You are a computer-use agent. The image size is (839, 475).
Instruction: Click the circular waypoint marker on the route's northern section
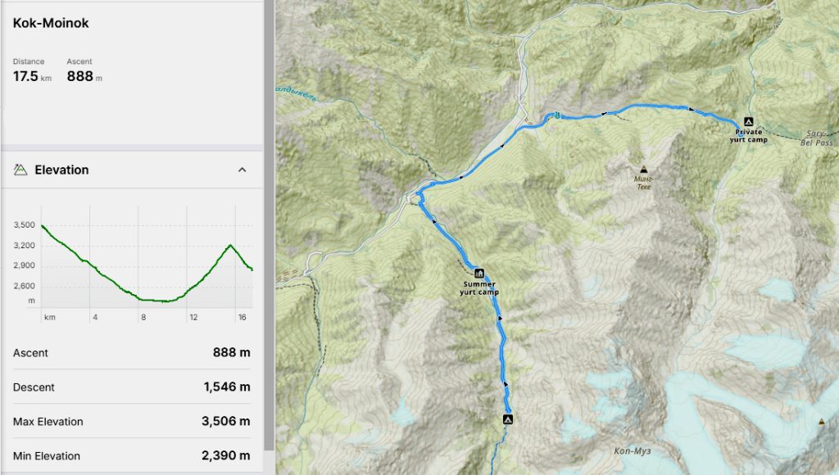coord(556,115)
